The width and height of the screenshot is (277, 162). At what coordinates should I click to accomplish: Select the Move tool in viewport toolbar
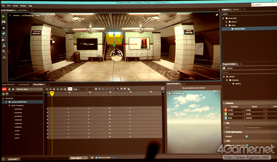point(4,28)
